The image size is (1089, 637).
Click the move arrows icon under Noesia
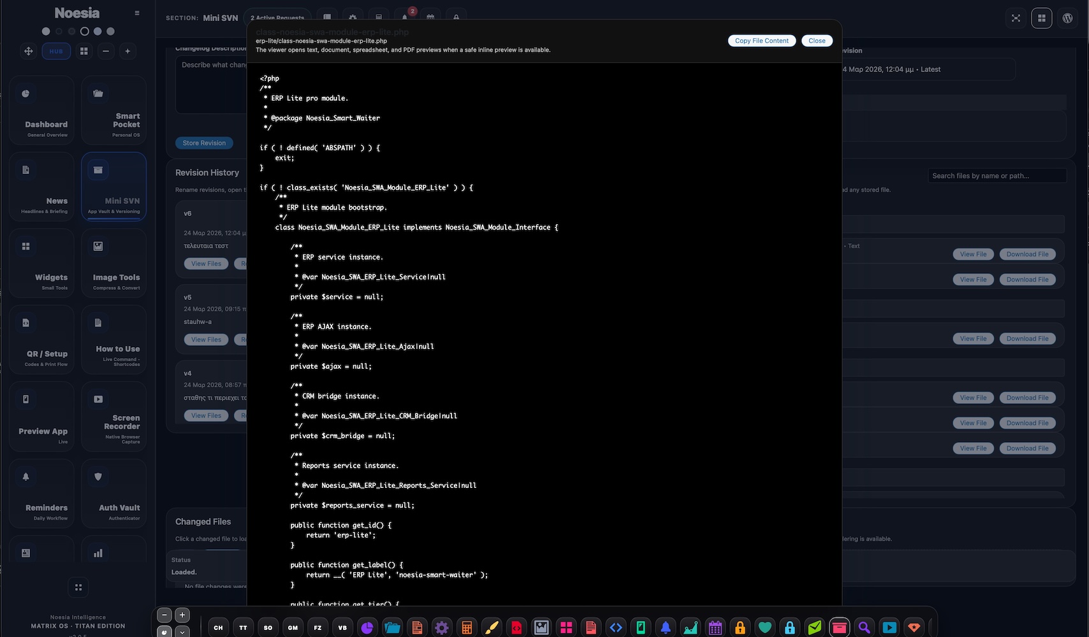(28, 51)
